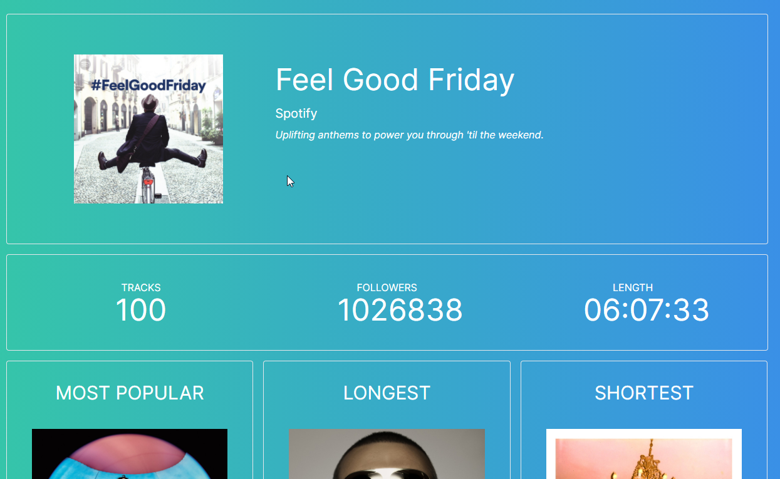Click the hashtag text on the cover
This screenshot has width=780, height=479.
(148, 86)
